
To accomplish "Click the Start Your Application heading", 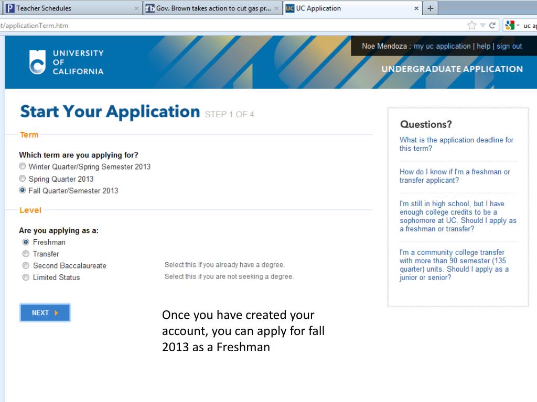I will click(110, 112).
